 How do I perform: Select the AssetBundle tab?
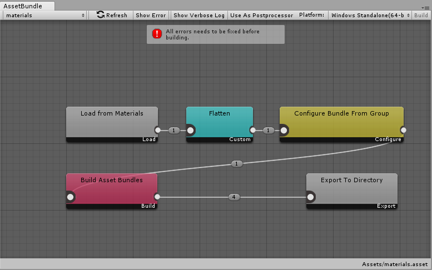(27, 6)
